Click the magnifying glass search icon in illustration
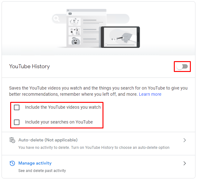Image resolution: width=197 pixels, height=180 pixels. [57, 19]
